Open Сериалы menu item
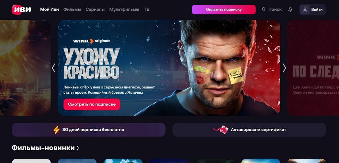Viewport: 339px width, 163px height. [x=95, y=10]
